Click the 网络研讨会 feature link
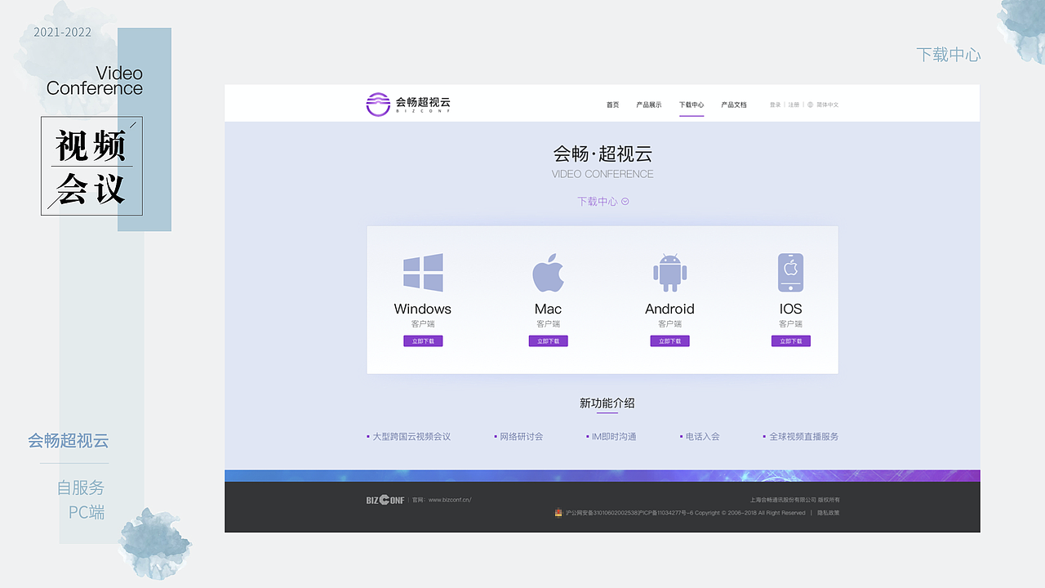 pos(521,437)
